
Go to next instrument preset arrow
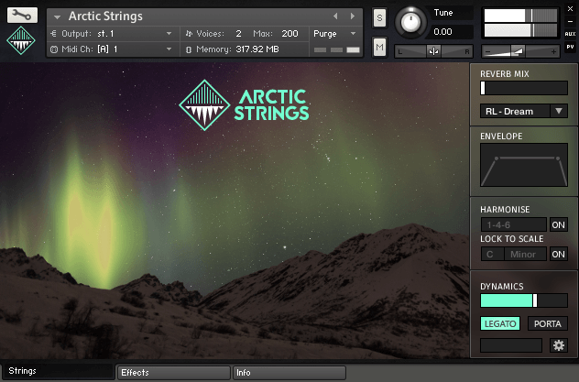[353, 16]
